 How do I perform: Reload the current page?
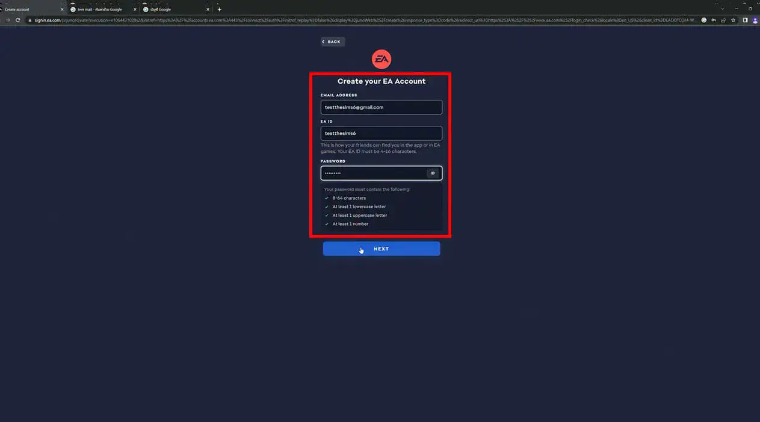click(18, 20)
